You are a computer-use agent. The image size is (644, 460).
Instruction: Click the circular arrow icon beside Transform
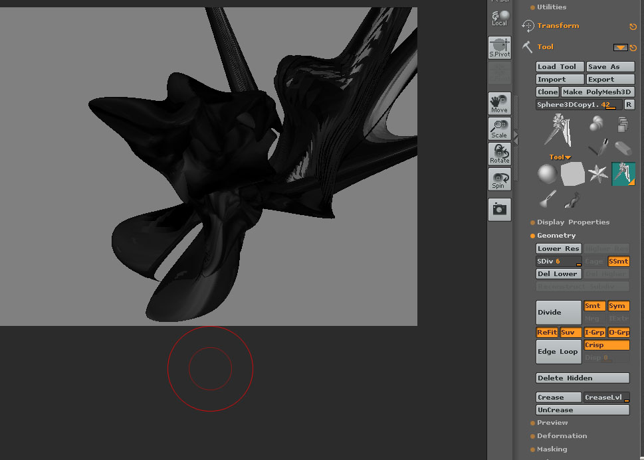pos(633,27)
